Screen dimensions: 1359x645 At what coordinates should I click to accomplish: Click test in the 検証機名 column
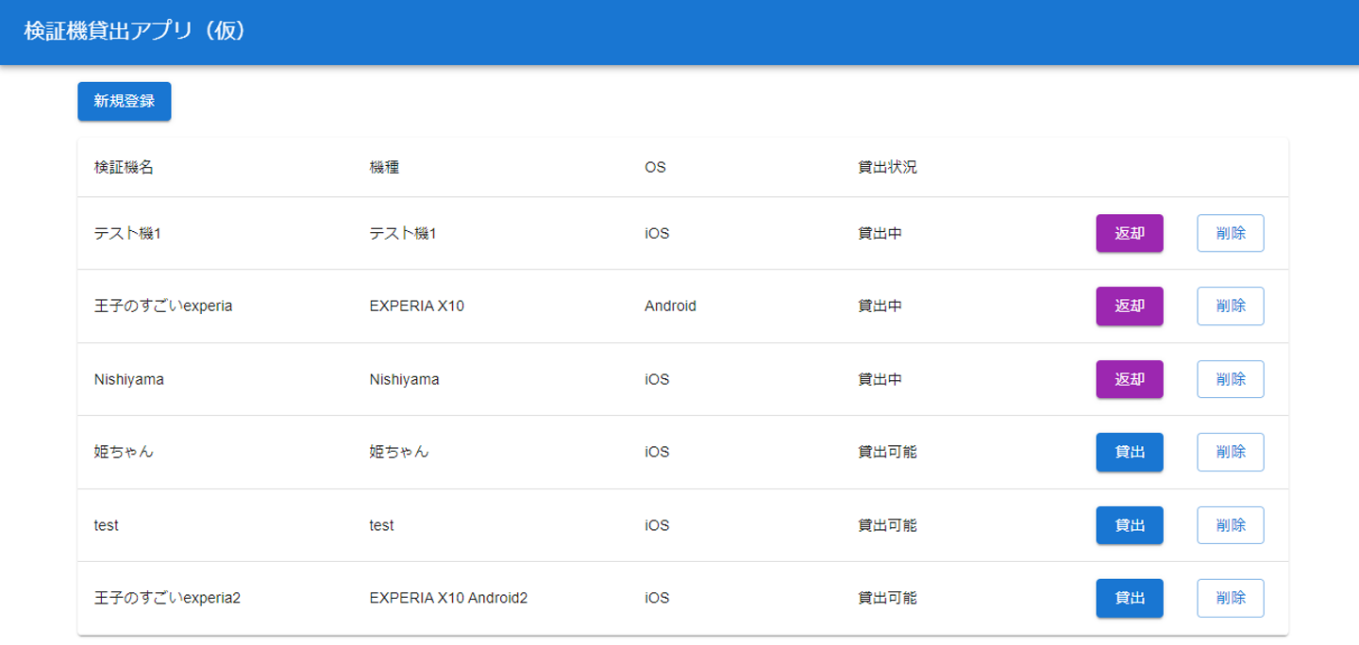tap(106, 525)
